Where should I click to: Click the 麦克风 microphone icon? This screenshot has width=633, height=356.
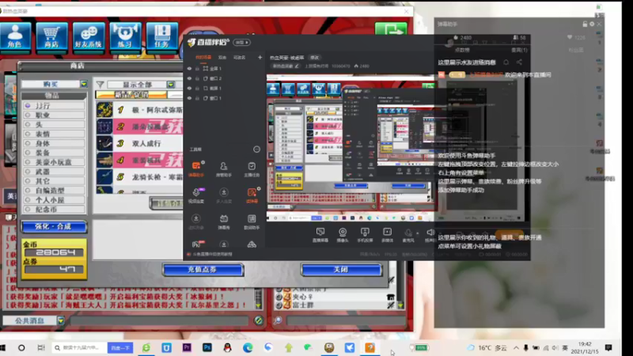(x=408, y=234)
